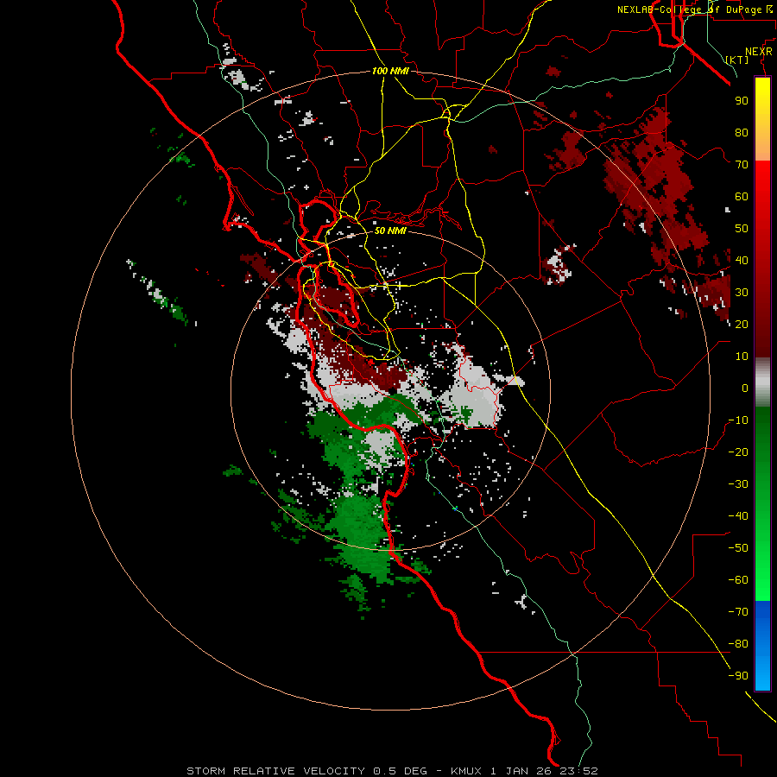
Task: Click the -50 value on the velocity scale
Action: 738,547
